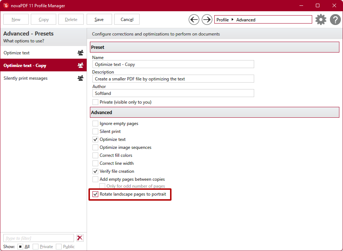Save the profile changes

click(x=99, y=20)
